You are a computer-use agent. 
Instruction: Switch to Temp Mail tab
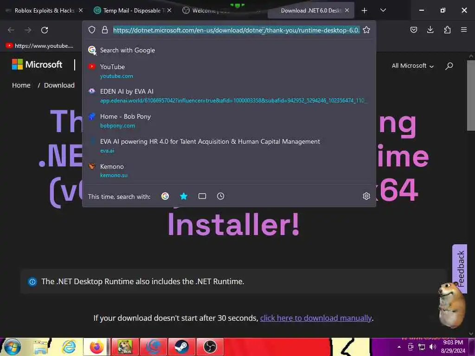pos(132,11)
